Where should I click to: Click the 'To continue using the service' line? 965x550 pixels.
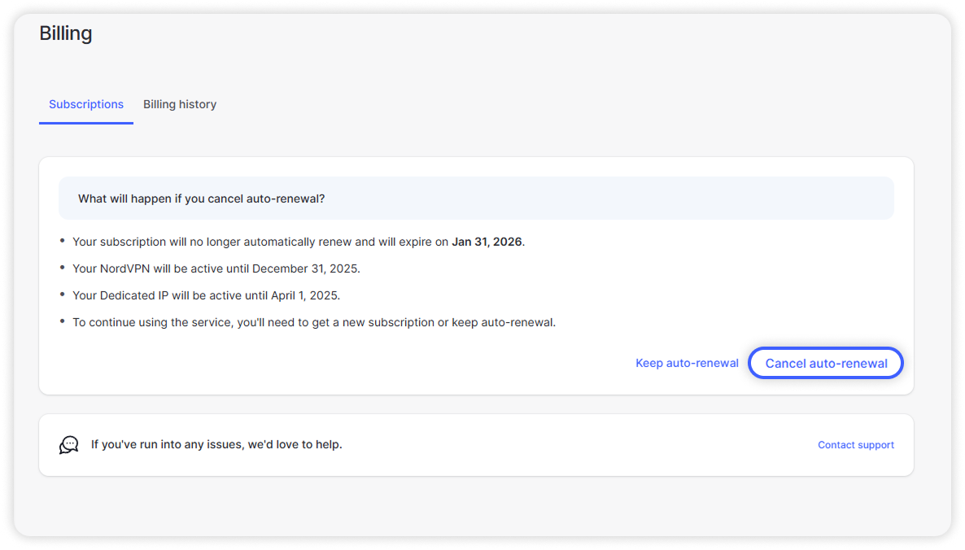point(313,322)
